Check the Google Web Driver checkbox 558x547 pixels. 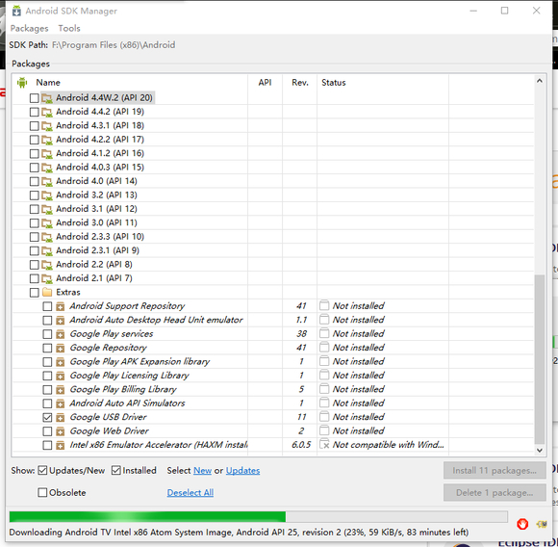click(47, 431)
